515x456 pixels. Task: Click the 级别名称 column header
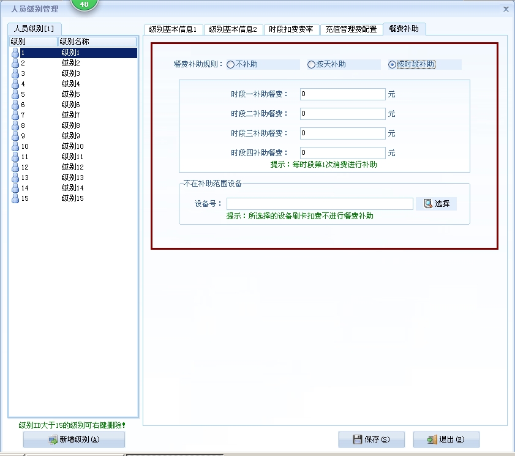tap(97, 42)
